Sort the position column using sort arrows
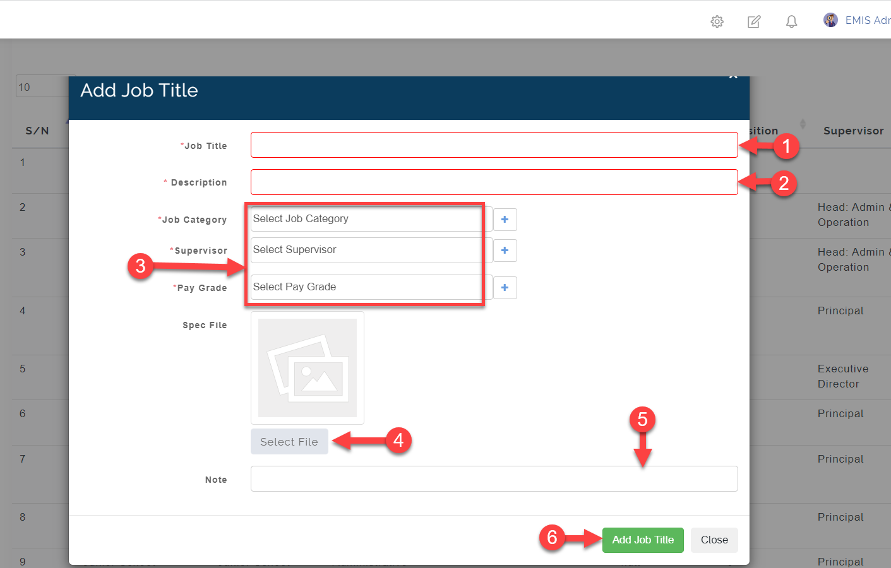 pos(803,124)
